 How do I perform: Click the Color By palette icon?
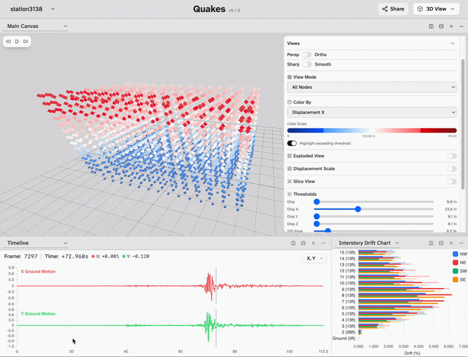[x=288, y=102]
